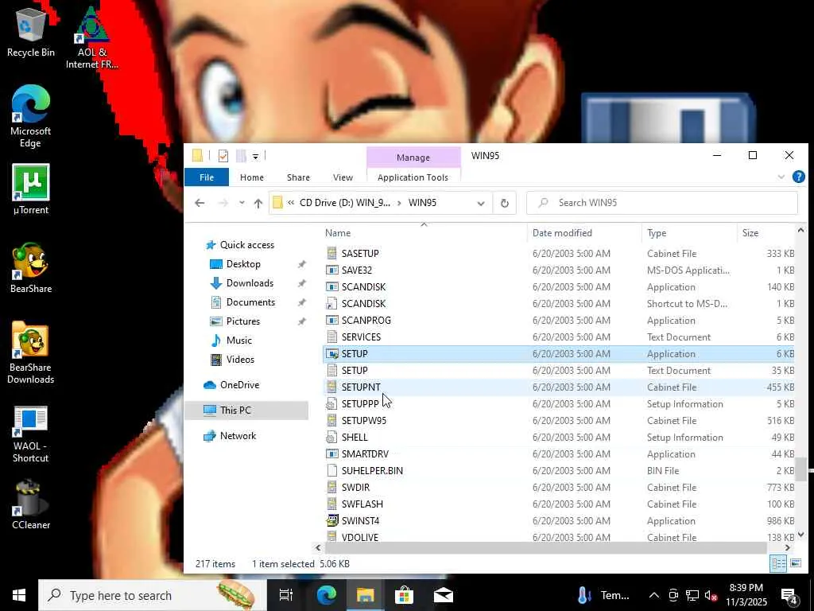Launch CCleaner from the desktop
Image resolution: width=814 pixels, height=611 pixels.
(x=31, y=504)
